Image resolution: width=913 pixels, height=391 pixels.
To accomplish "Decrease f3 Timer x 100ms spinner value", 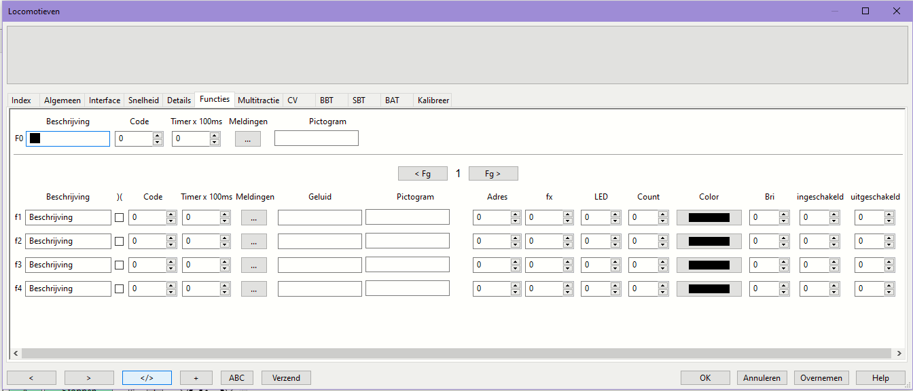I will (225, 268).
